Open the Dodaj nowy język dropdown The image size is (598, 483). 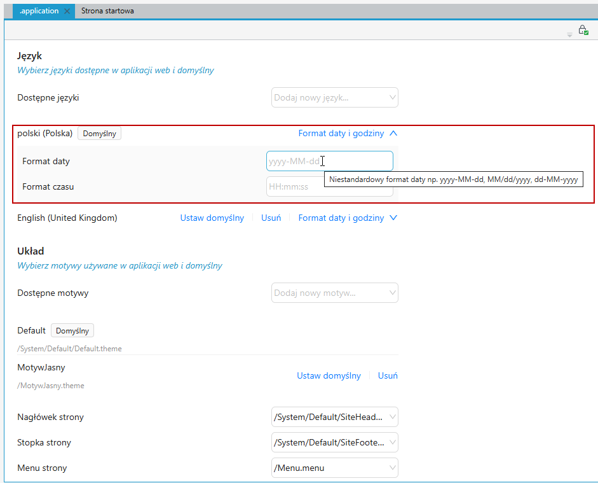click(x=335, y=97)
